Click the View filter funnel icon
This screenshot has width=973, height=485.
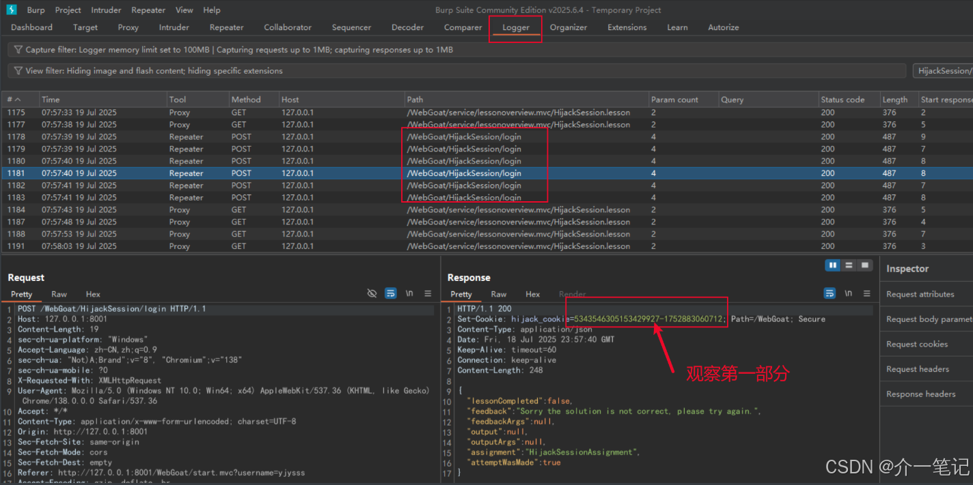[18, 71]
